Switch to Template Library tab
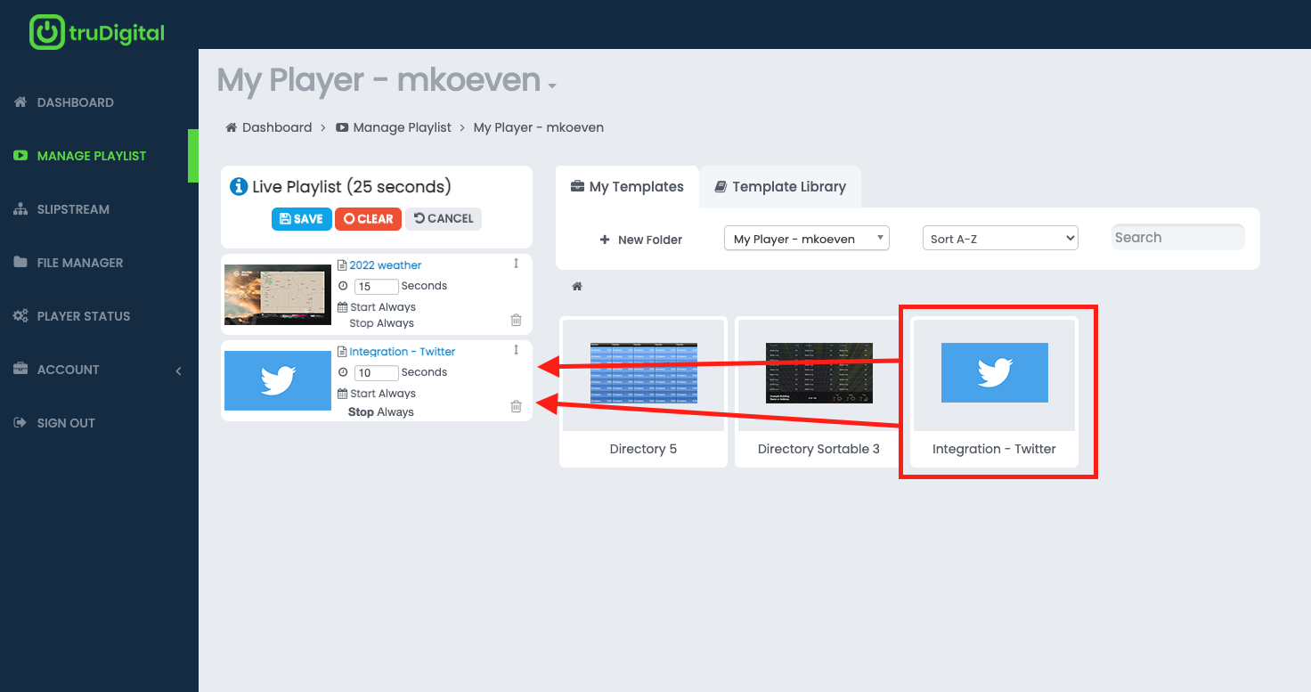The width and height of the screenshot is (1311, 692). 780,187
